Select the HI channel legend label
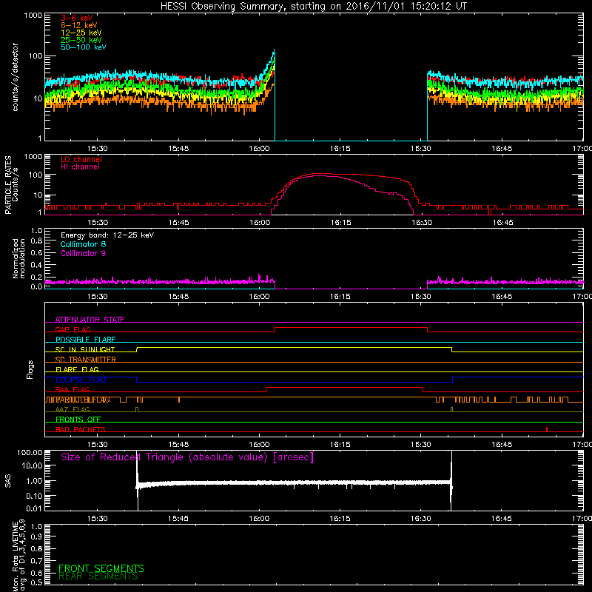The width and height of the screenshot is (592, 592). (80, 167)
